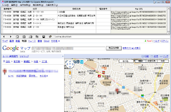Click the 印刷 print link
The height and width of the screenshot is (112, 171).
coord(147,56)
